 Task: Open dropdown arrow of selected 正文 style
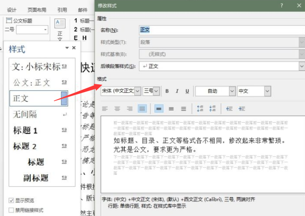pyautogui.click(x=64, y=98)
